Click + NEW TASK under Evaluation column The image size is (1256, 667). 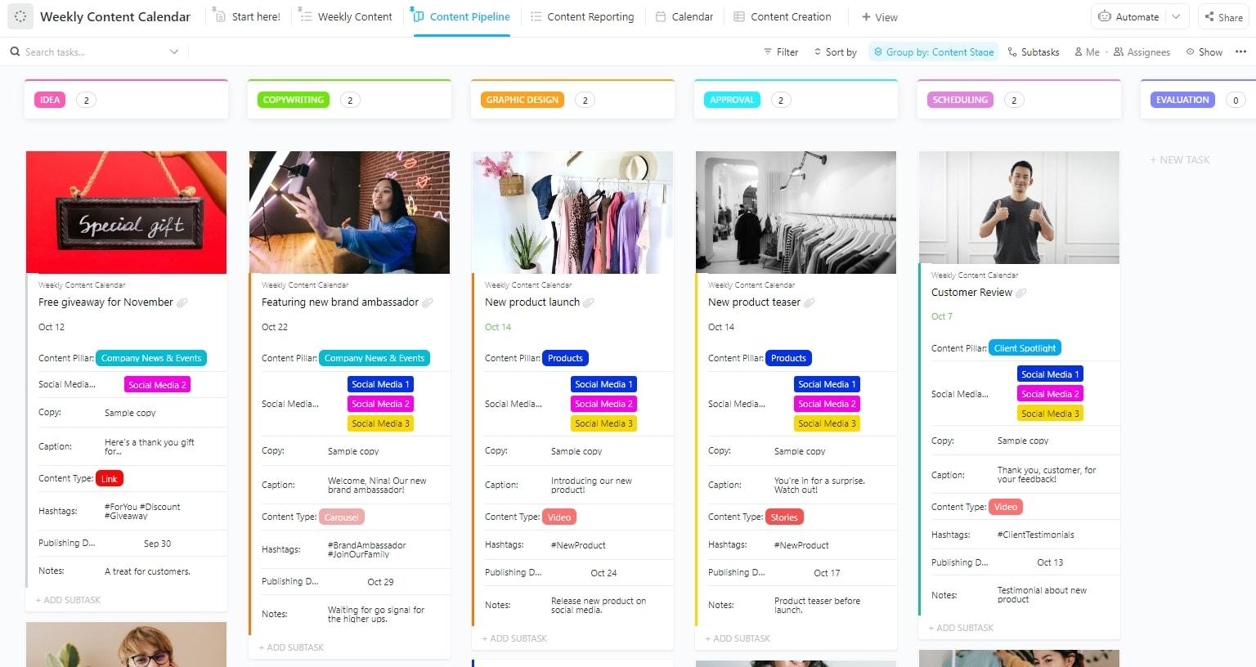(1180, 160)
